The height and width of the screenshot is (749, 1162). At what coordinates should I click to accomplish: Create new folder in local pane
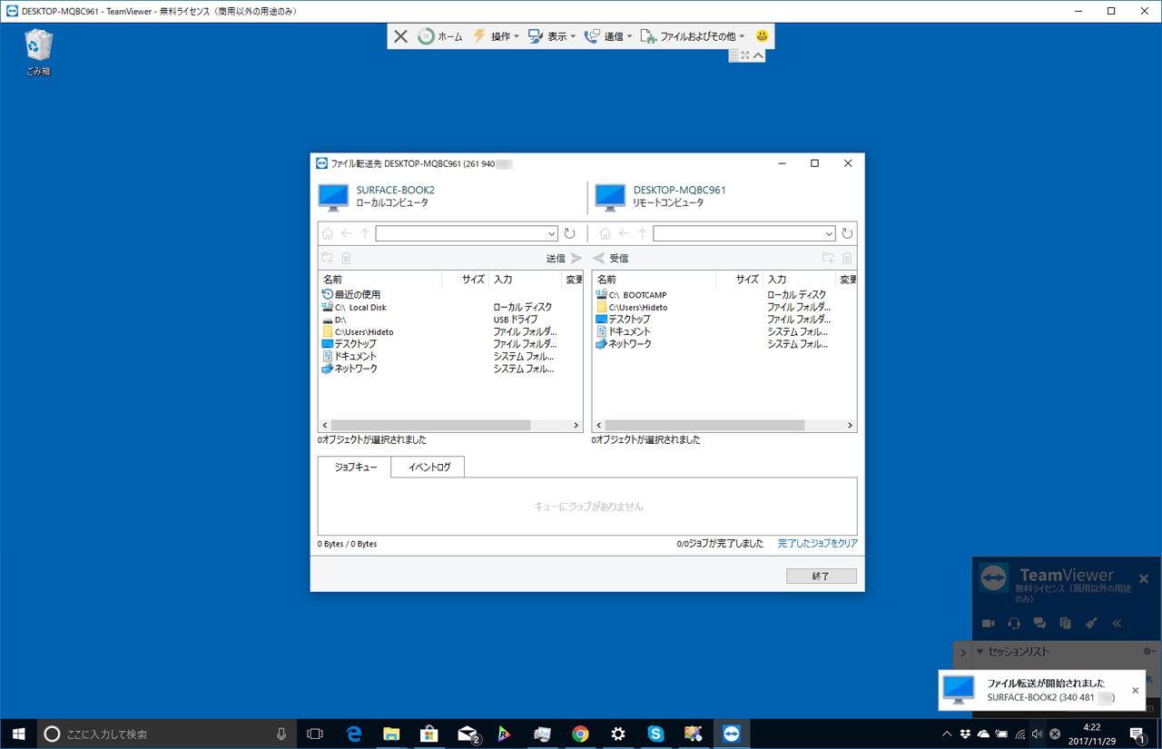coord(328,259)
